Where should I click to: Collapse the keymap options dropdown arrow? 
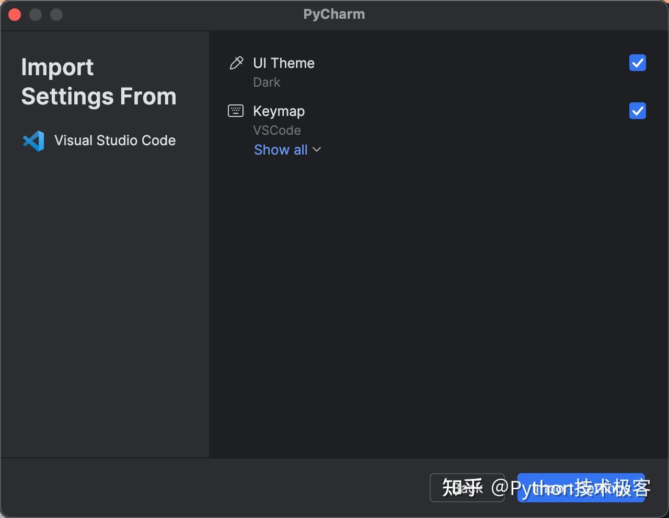(x=317, y=150)
